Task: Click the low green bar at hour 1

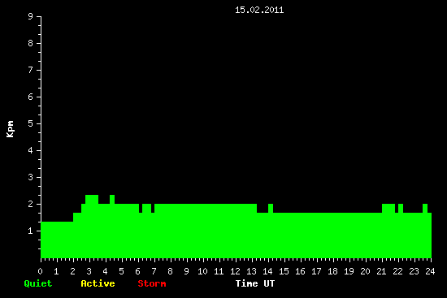Action: (57, 240)
